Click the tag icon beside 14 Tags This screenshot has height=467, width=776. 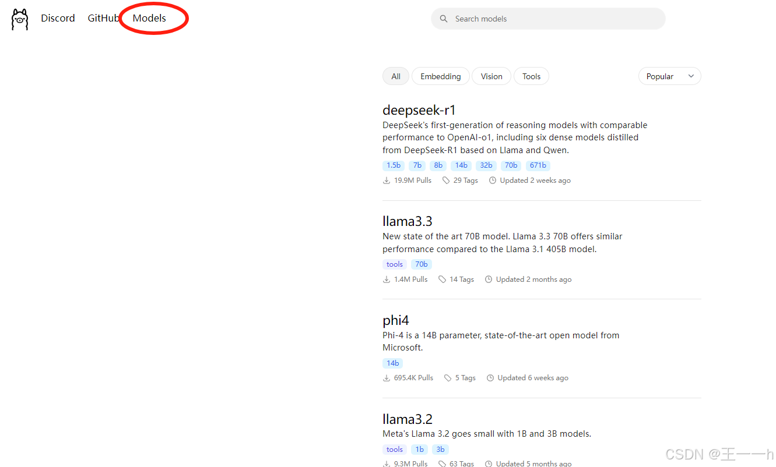pyautogui.click(x=443, y=280)
